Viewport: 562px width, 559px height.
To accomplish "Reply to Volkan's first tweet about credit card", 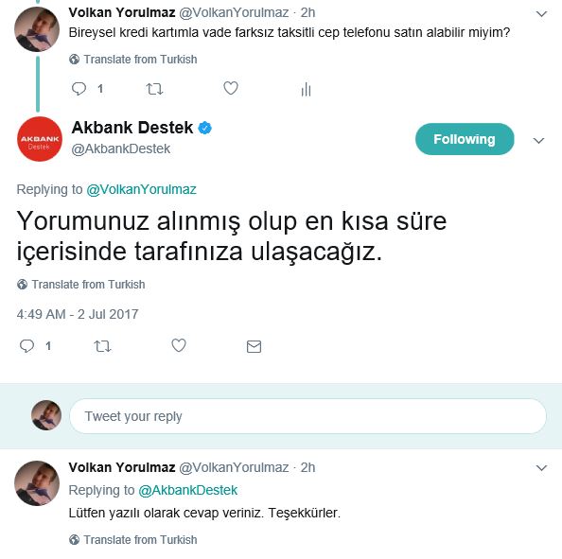I will coord(79,89).
